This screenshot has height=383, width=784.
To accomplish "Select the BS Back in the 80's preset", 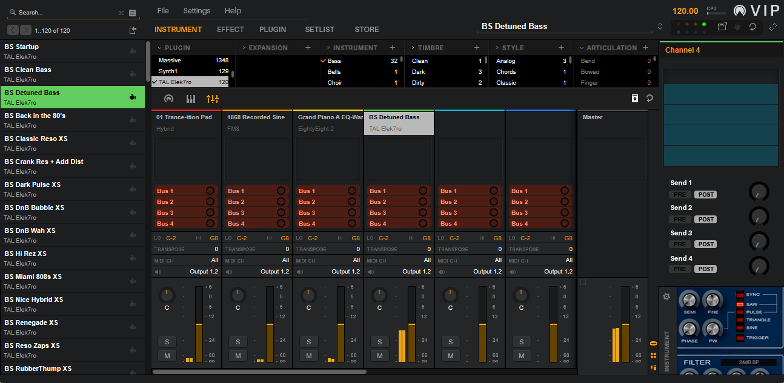I will 73,120.
